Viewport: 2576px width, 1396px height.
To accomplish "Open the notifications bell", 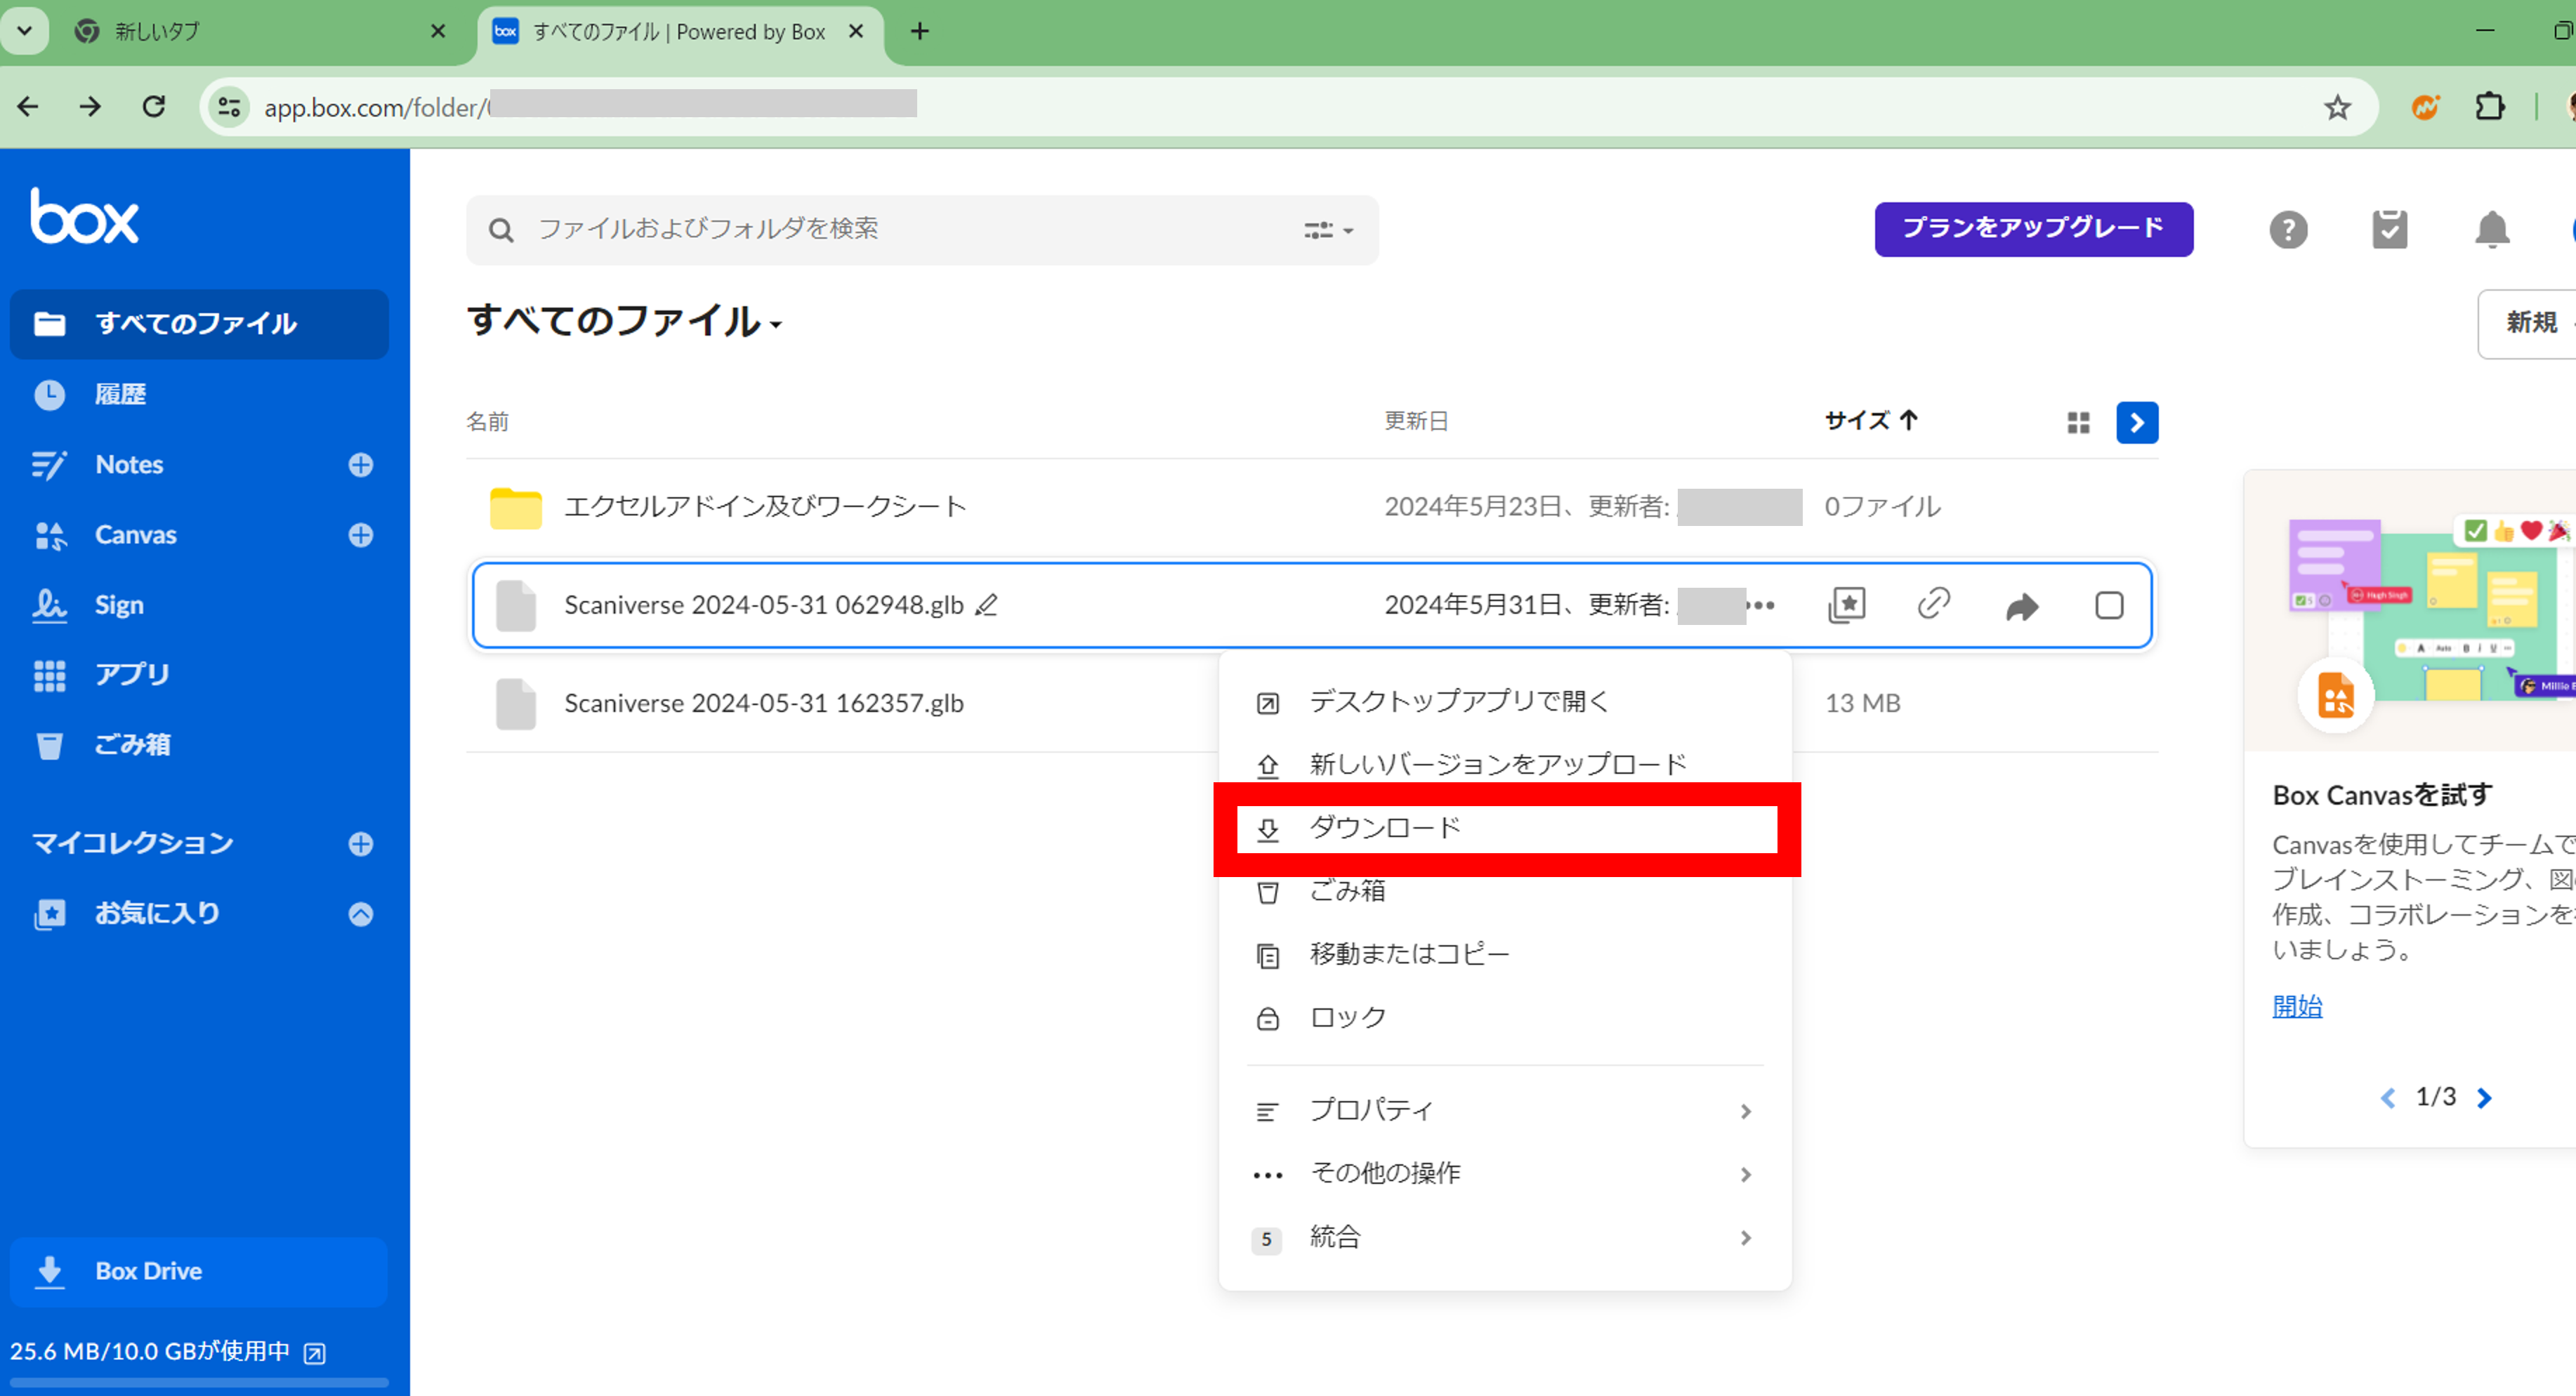I will click(2491, 229).
